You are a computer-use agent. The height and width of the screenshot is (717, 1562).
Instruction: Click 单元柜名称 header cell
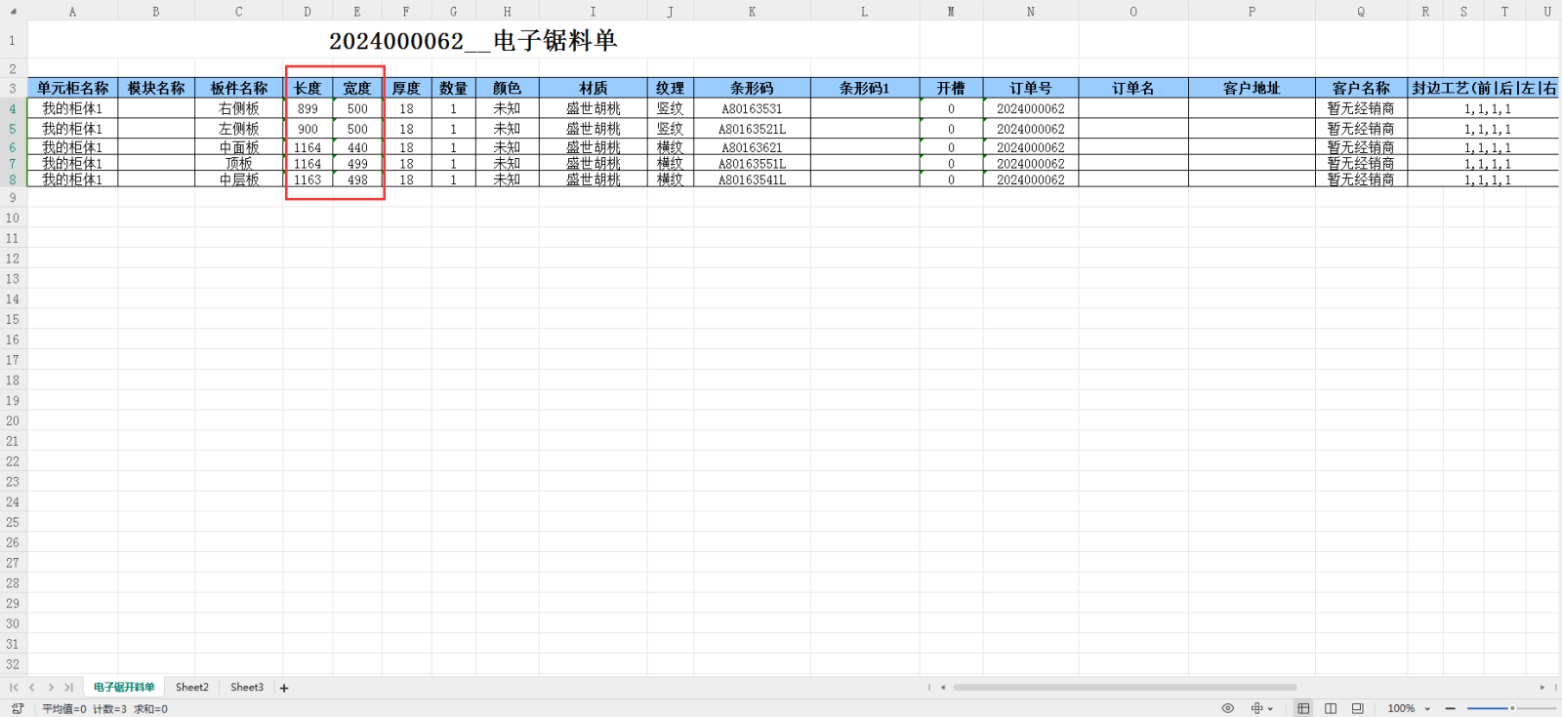(x=72, y=88)
